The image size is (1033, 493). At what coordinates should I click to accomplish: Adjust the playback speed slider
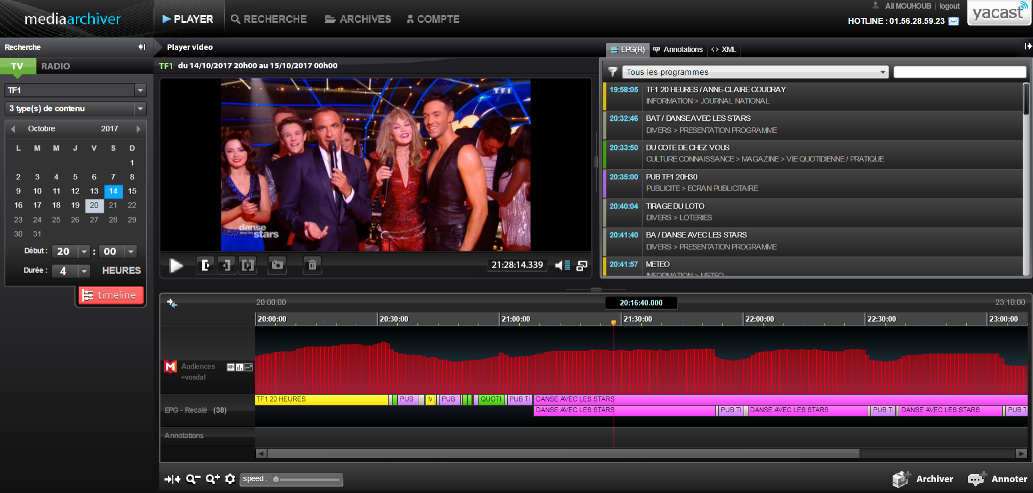tap(276, 479)
